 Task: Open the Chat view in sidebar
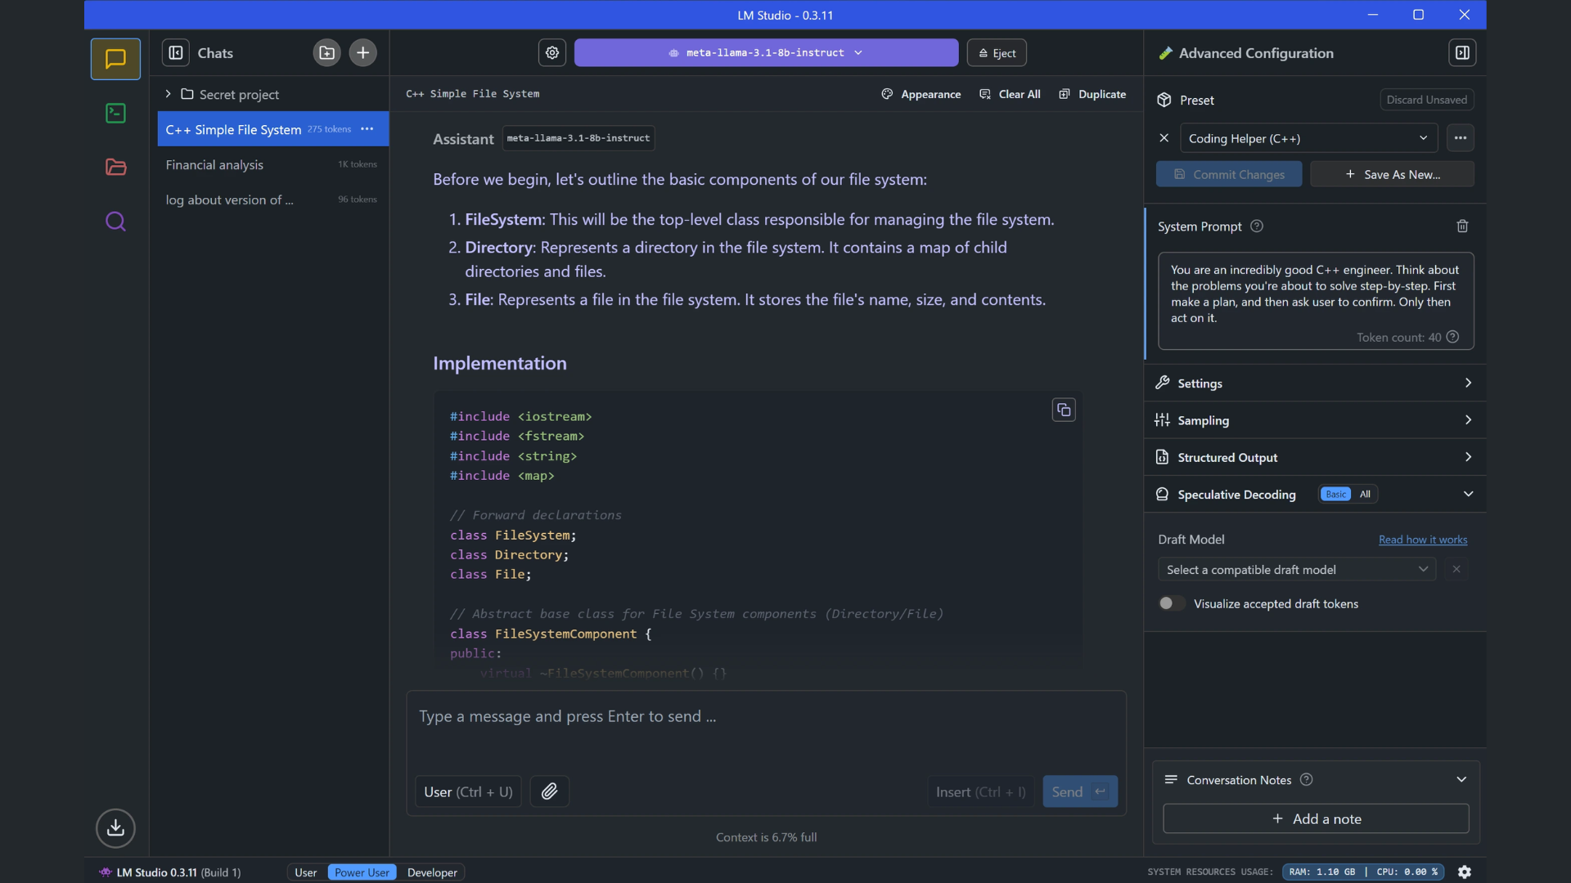pyautogui.click(x=115, y=59)
